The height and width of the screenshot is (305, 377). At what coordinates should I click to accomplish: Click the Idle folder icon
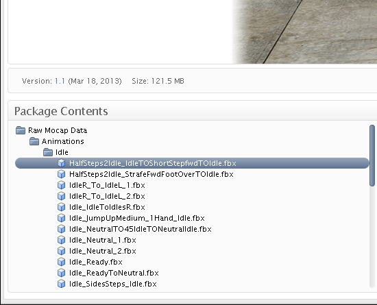tap(48, 152)
